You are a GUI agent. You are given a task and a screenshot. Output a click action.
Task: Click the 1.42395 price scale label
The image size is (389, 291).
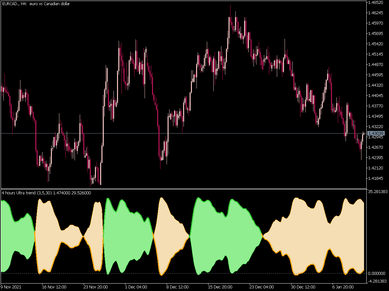point(376,157)
